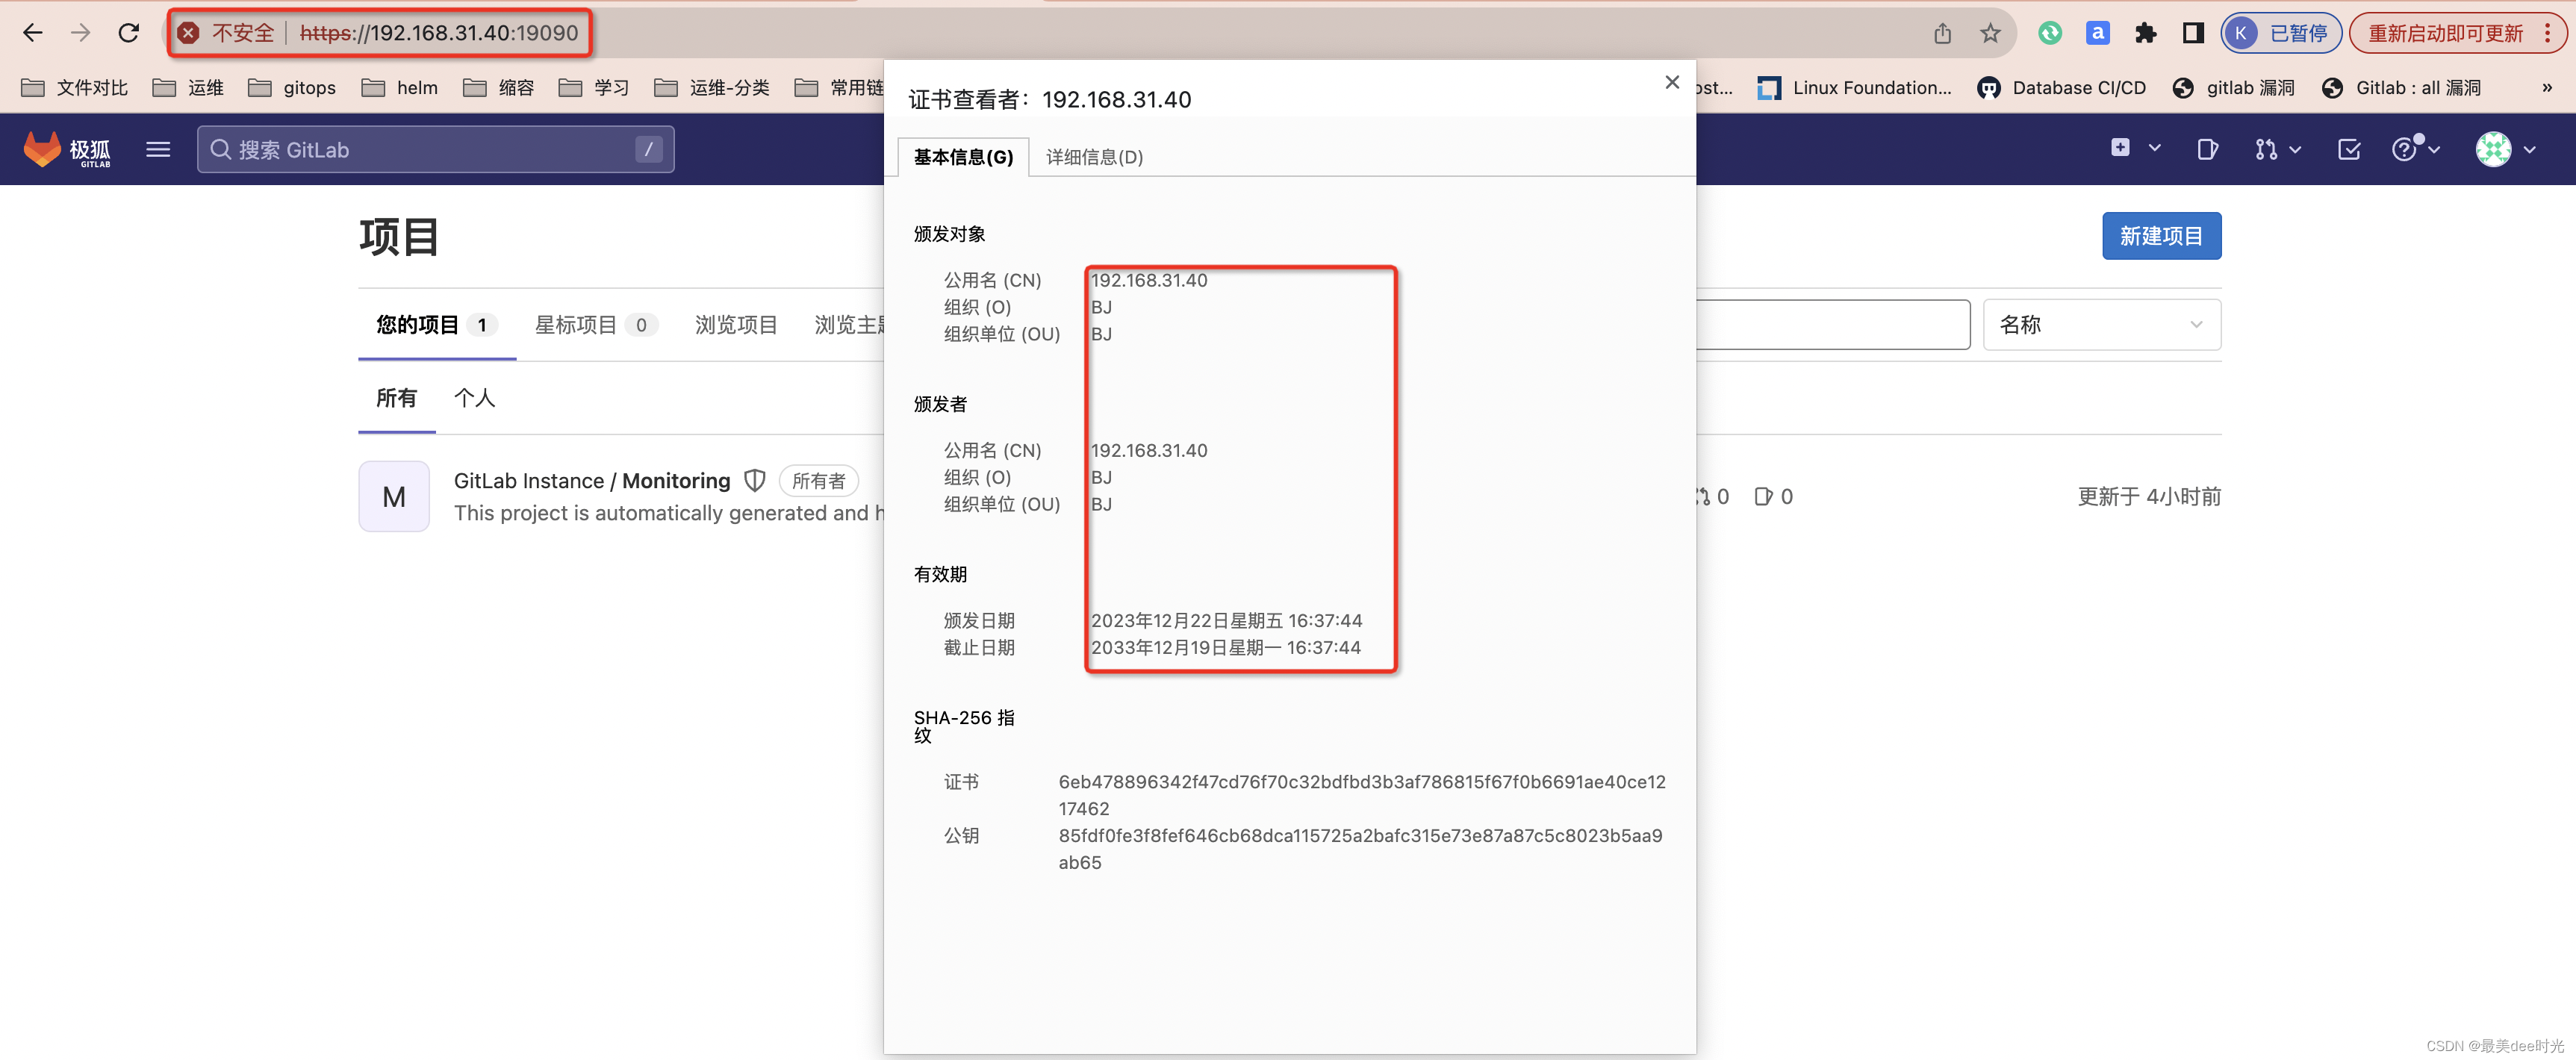Click the 新建项目 button
This screenshot has width=2576, height=1060.
coord(2161,236)
